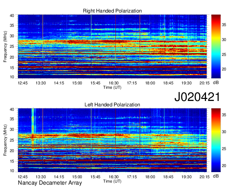Click Frequency (MHz) label of Left Handed plot
This screenshot has height=187, width=230.
coord(5,140)
